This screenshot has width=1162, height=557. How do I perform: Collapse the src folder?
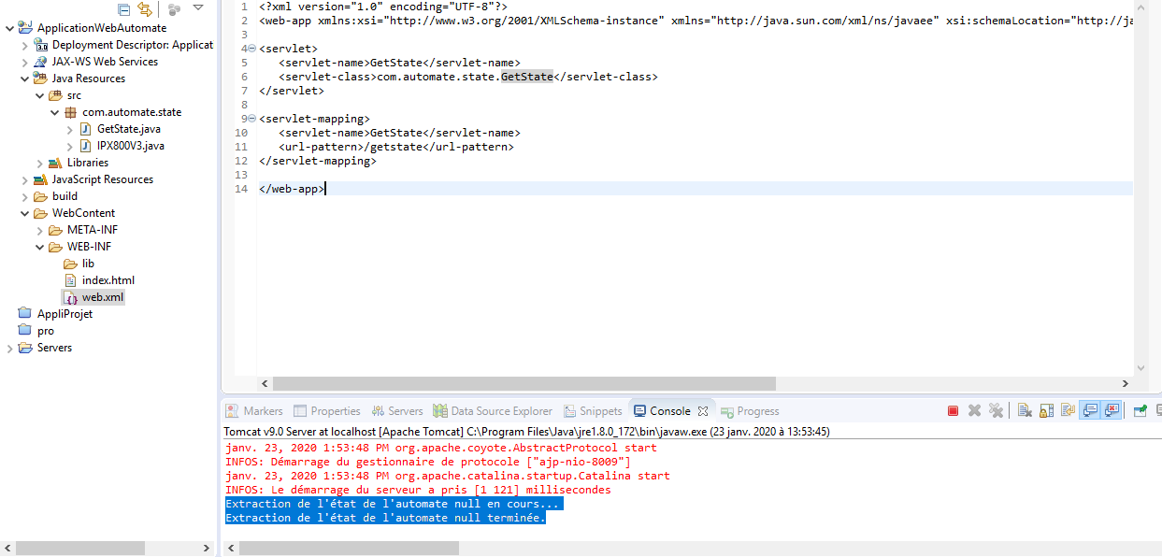pos(39,95)
